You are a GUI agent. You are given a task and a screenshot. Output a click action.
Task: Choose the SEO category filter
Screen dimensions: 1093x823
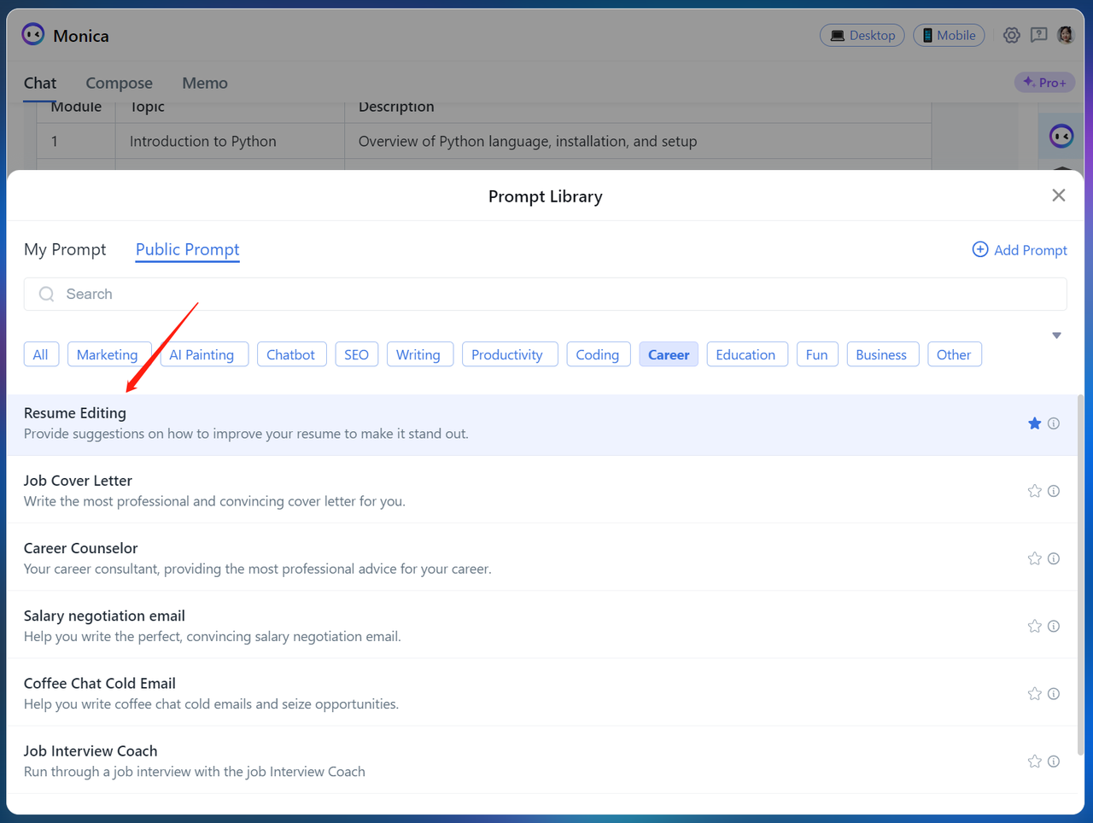356,354
